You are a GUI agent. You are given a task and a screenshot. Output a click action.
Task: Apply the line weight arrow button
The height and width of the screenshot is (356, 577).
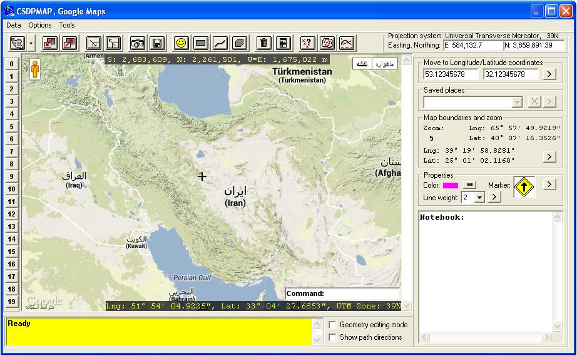pos(494,197)
